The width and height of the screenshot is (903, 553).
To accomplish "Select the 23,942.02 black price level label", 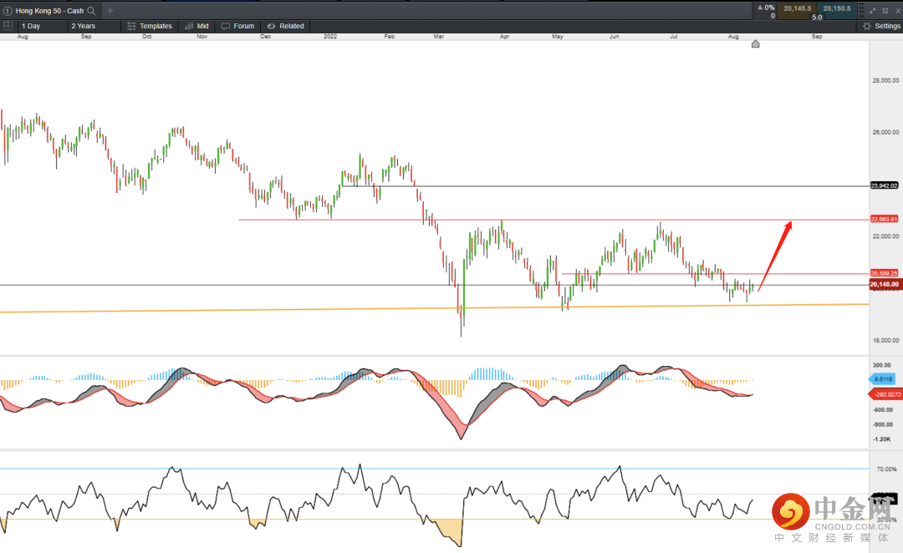I will coord(884,185).
